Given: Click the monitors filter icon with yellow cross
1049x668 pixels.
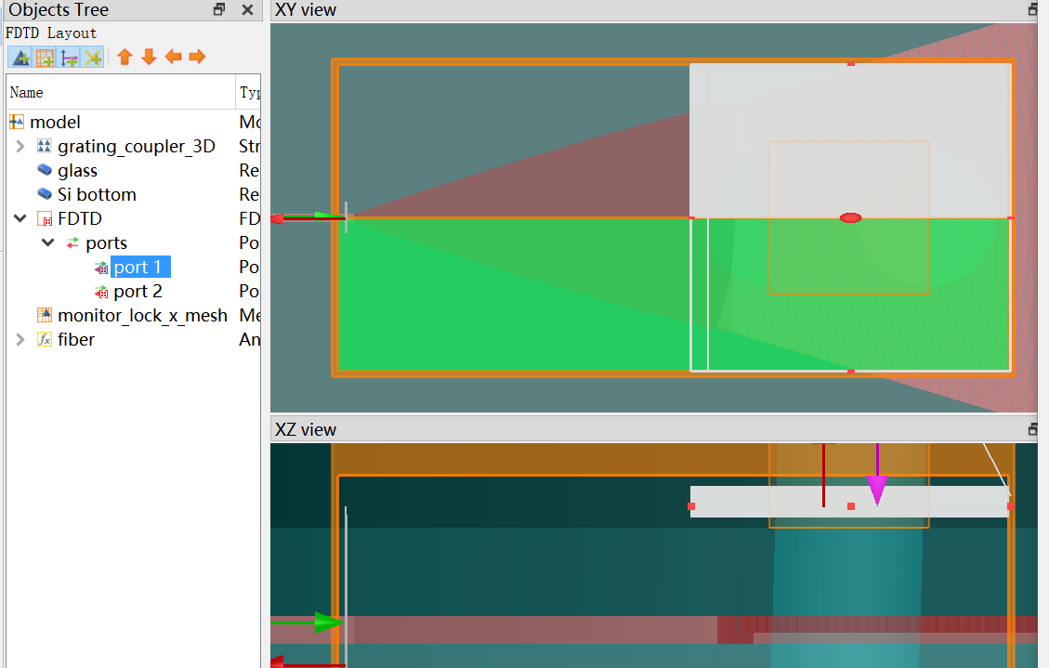Looking at the screenshot, I should click(x=92, y=58).
